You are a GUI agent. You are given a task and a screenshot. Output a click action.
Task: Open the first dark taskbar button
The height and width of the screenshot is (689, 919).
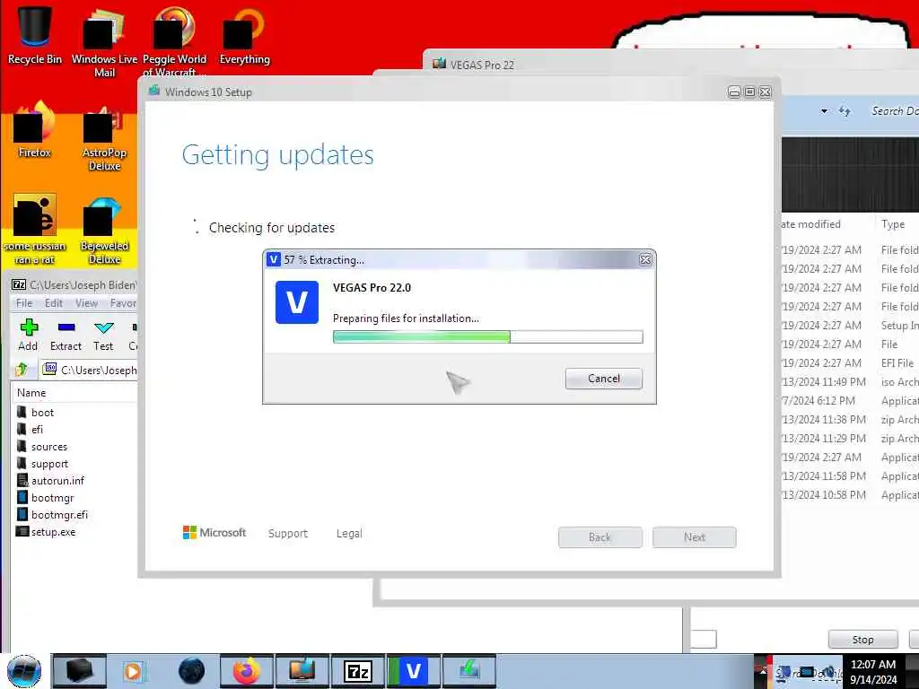tap(80, 671)
